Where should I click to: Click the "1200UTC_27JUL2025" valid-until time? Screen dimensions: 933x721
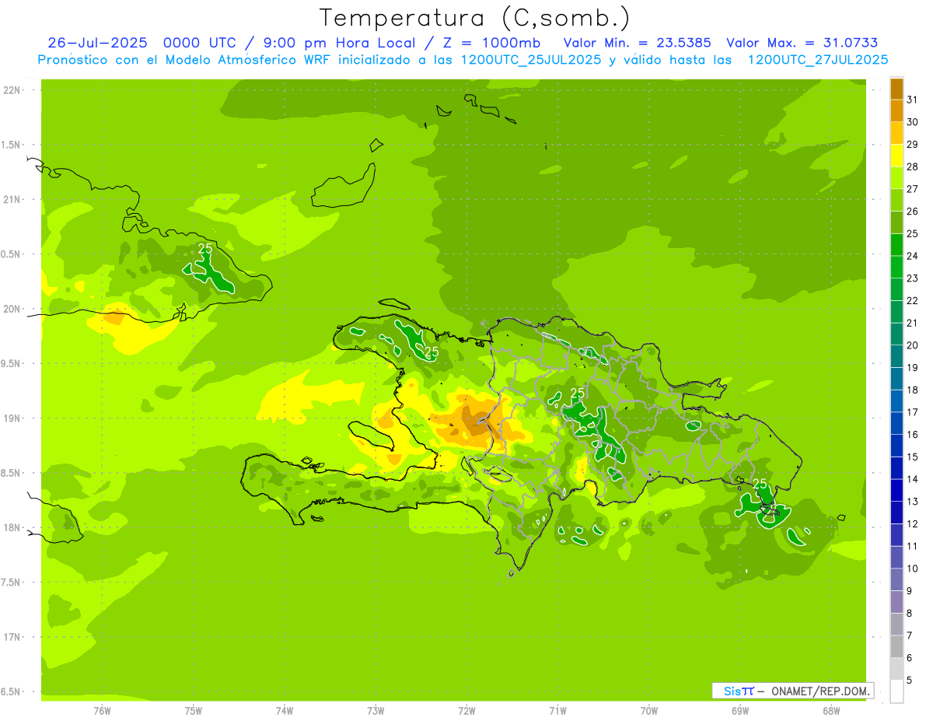[817, 60]
